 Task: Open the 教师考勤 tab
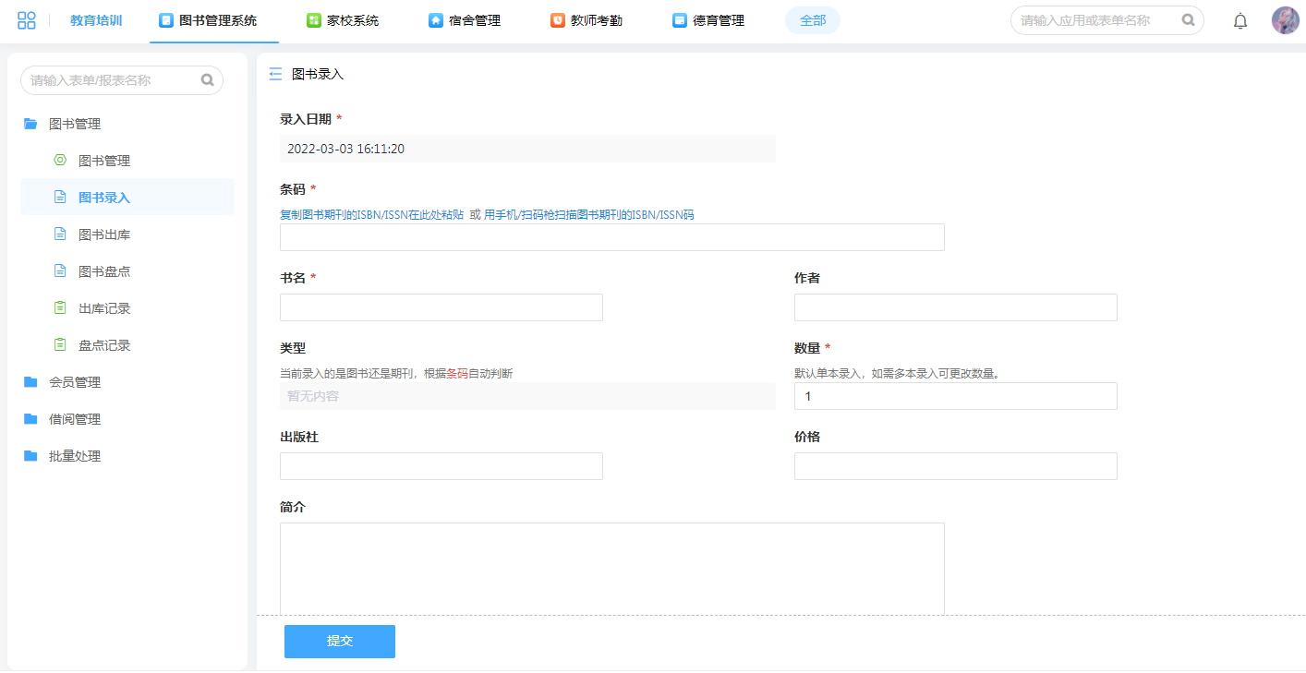click(x=586, y=20)
